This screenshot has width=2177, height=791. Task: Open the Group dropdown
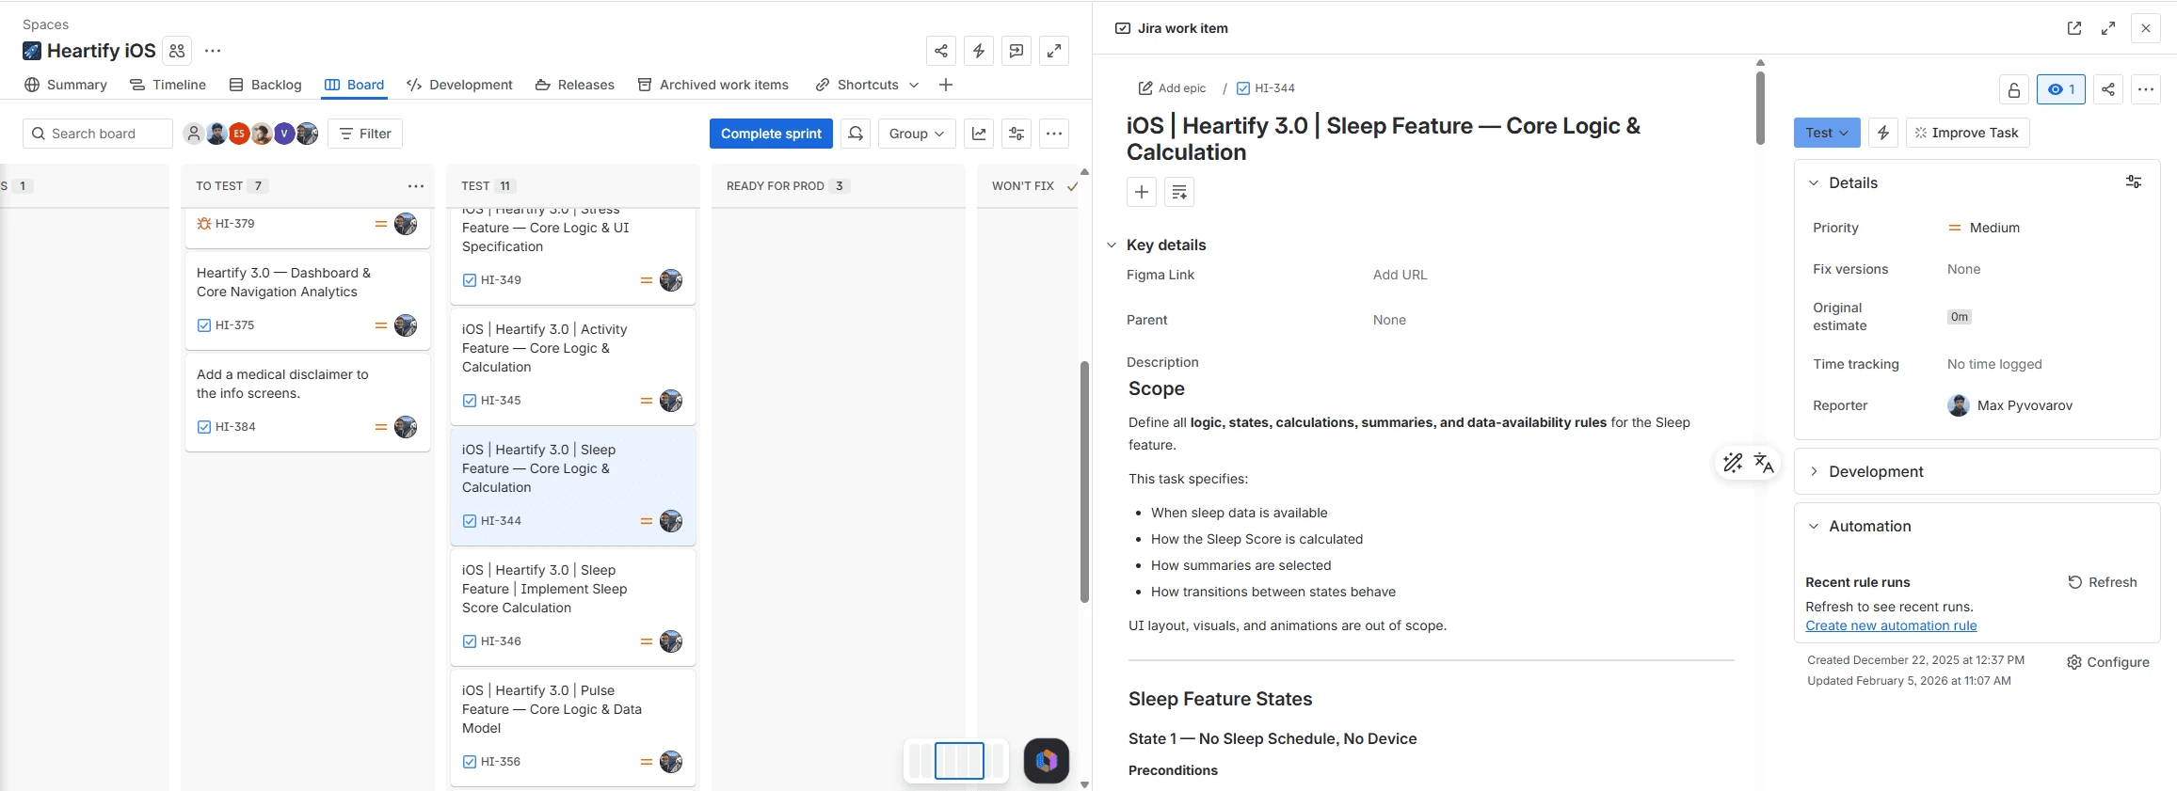click(917, 134)
